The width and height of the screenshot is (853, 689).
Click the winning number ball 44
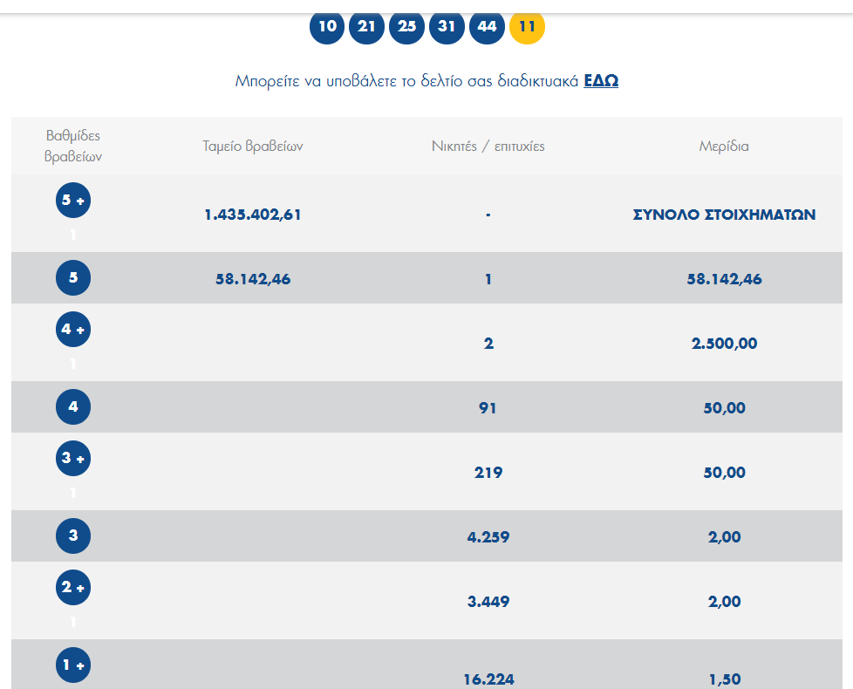pos(488,26)
